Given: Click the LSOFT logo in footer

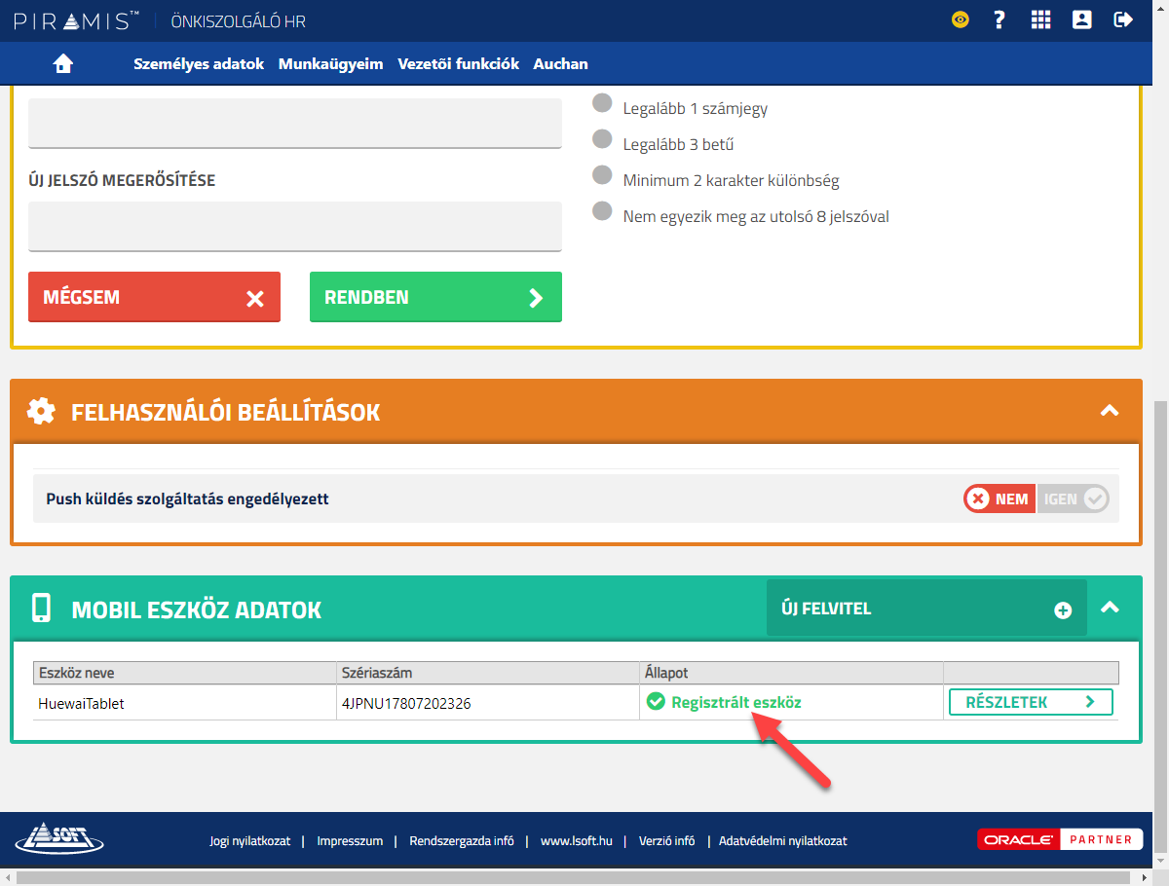Looking at the screenshot, I should (58, 839).
